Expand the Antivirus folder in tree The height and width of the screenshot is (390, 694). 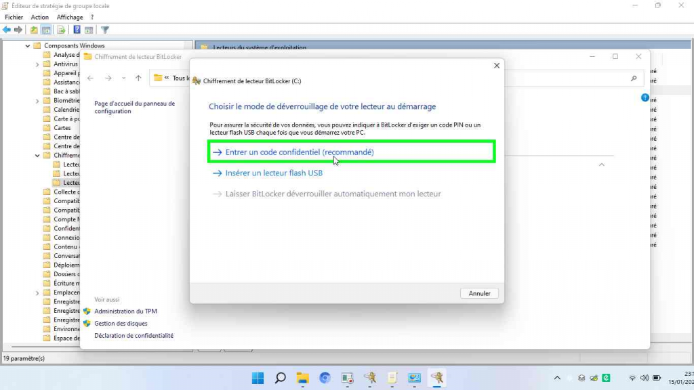tap(37, 64)
